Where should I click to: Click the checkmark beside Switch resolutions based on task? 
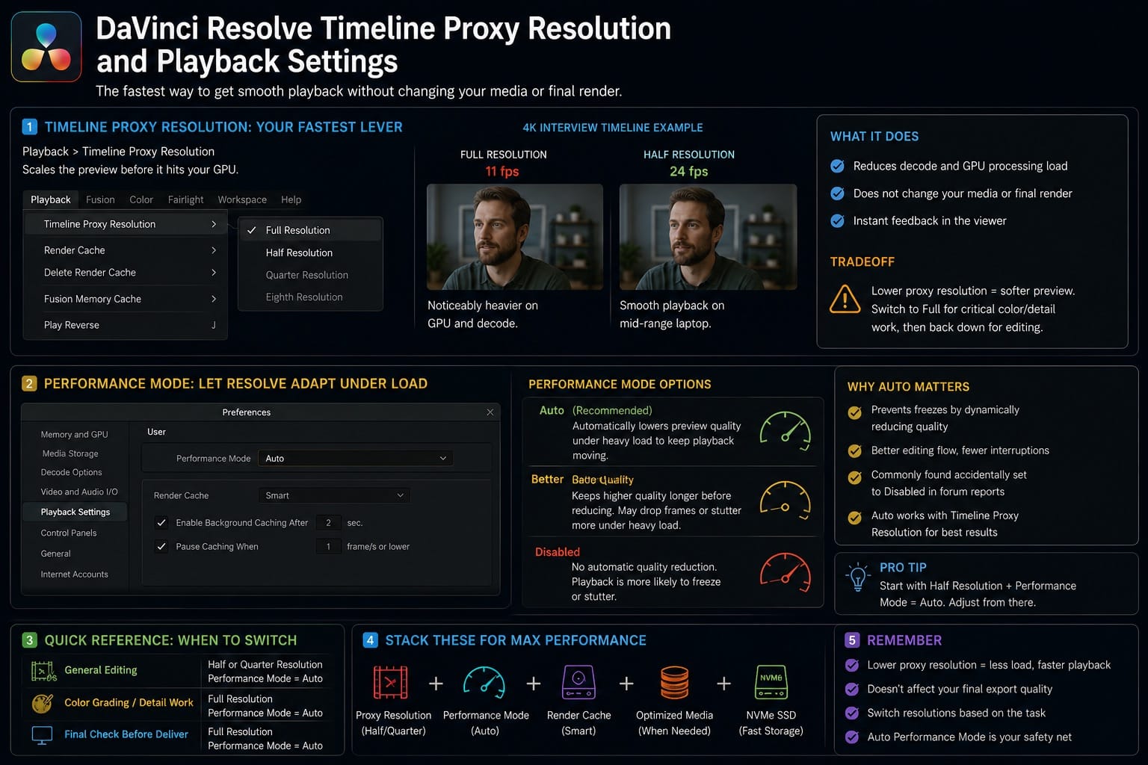click(x=851, y=713)
